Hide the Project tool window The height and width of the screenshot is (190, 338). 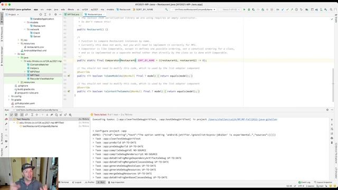(60, 14)
